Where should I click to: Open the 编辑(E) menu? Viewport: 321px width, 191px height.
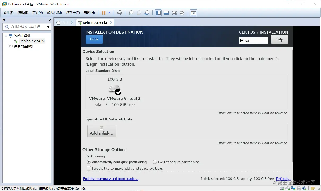point(23,13)
